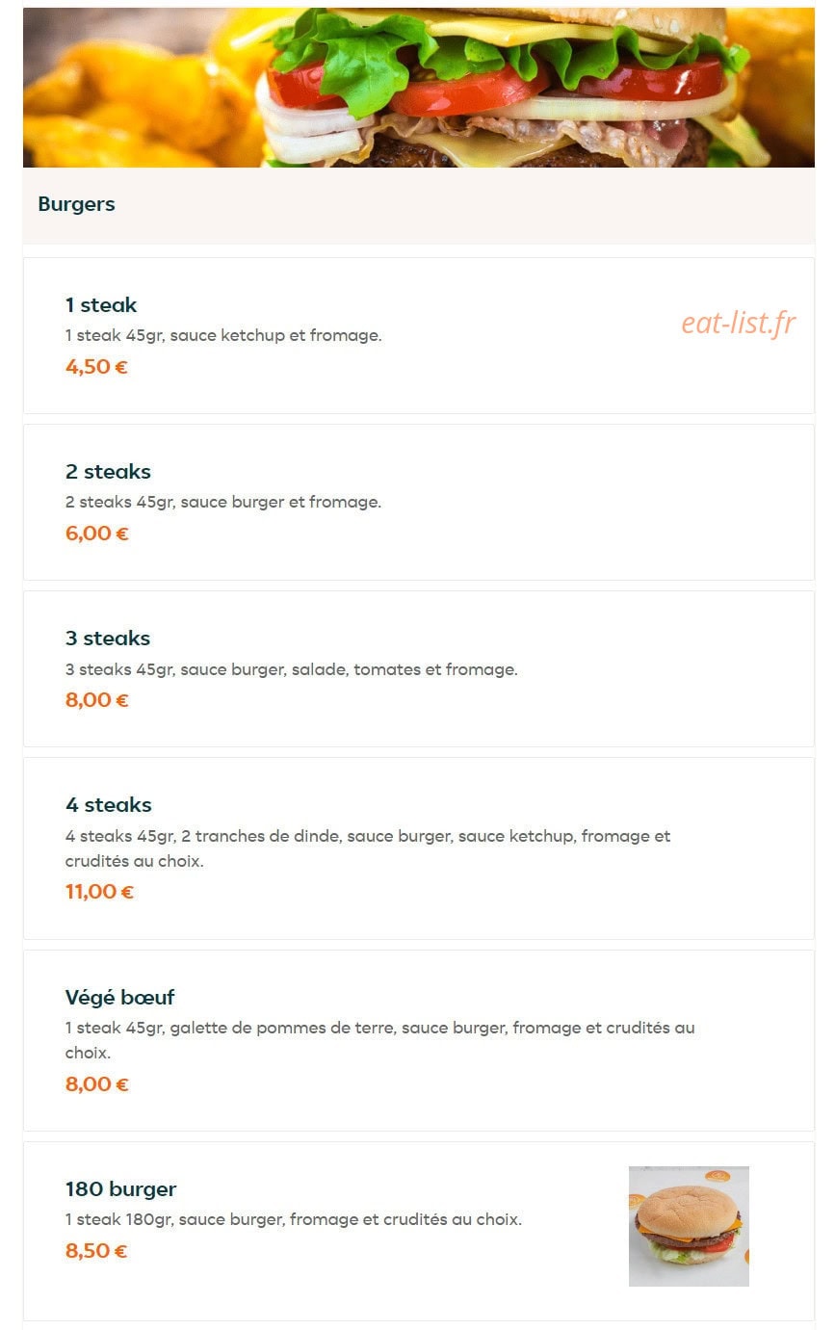Click the 1 steak ketchup description text
Image resolution: width=835 pixels, height=1330 pixels.
click(223, 336)
